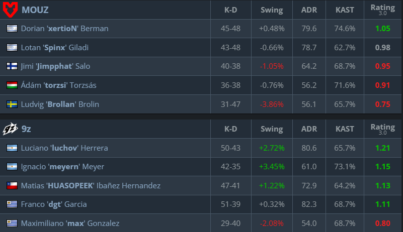This screenshot has width=403, height=232.
Task: Open the 9z team name link
Action: coord(27,129)
